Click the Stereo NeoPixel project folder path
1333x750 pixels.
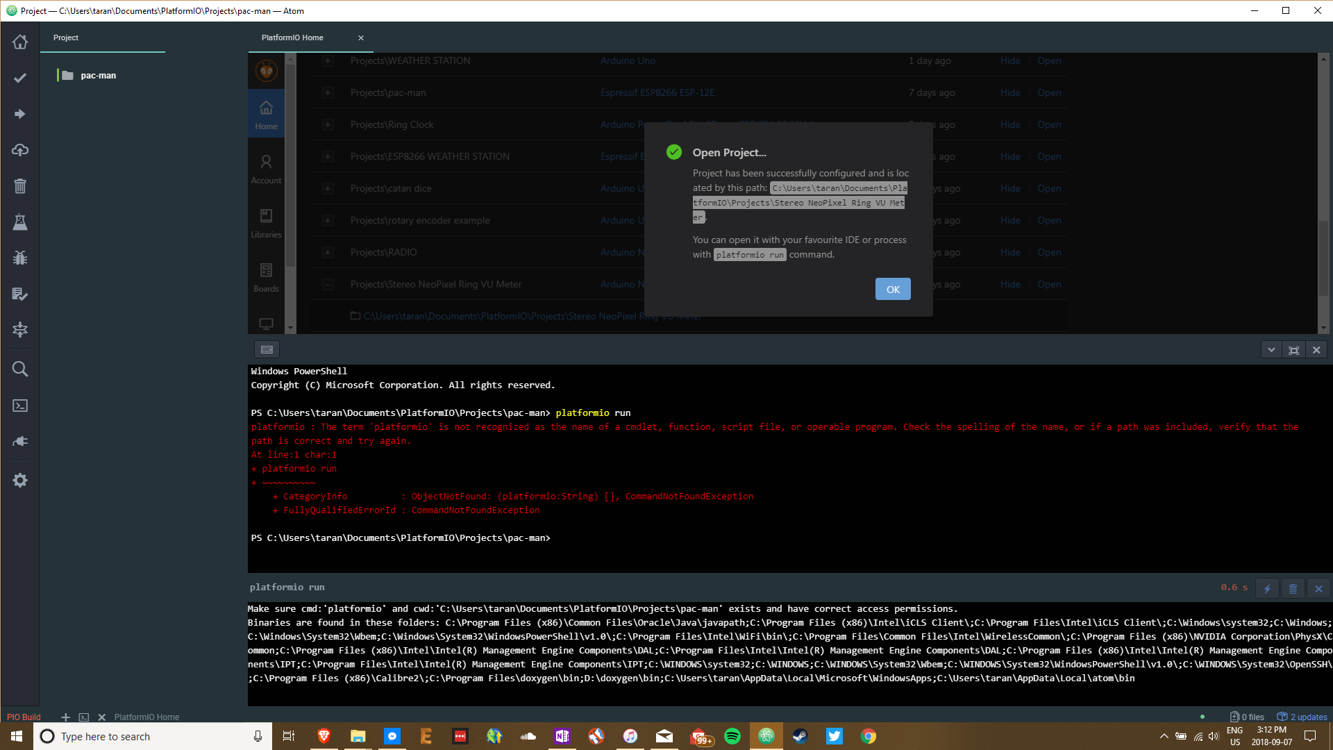(533, 316)
